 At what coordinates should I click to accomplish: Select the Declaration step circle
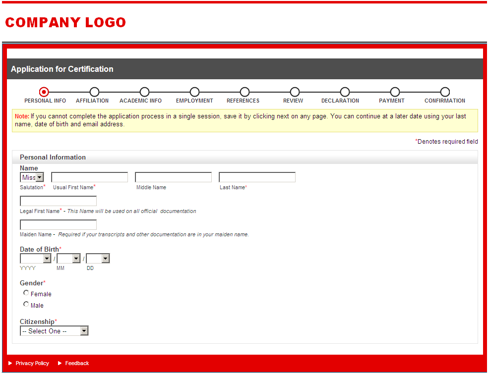tap(345, 92)
